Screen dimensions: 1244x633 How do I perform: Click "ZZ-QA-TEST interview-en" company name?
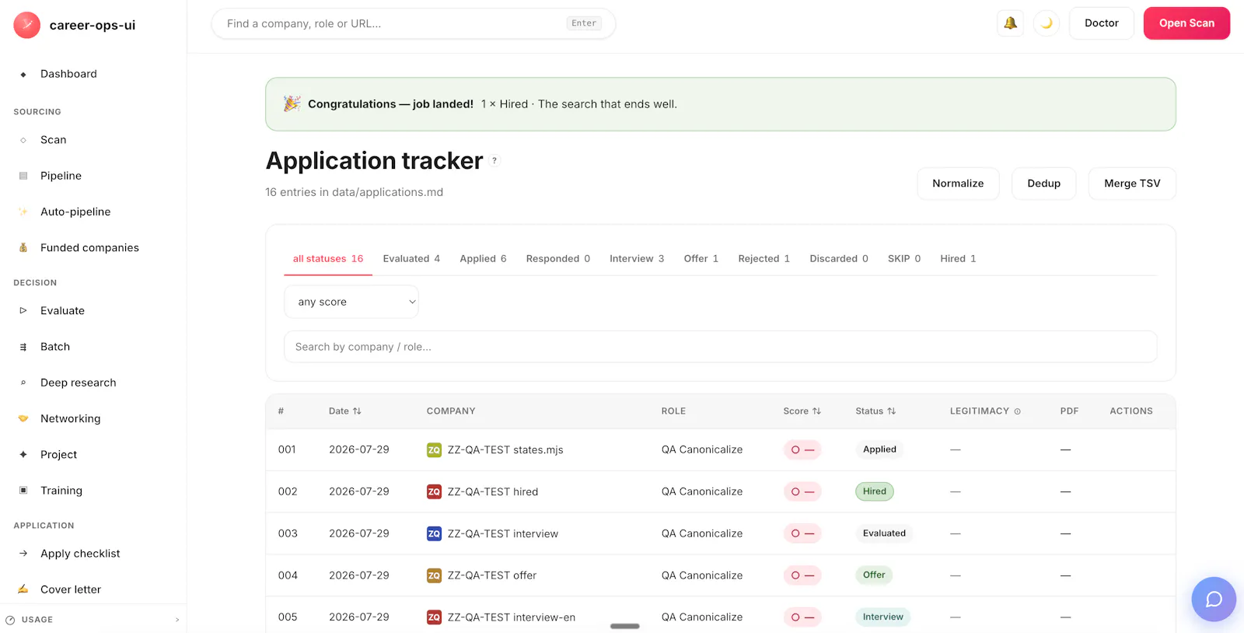click(x=512, y=617)
